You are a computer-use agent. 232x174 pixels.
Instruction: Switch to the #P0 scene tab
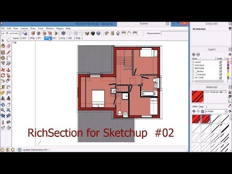[24, 38]
